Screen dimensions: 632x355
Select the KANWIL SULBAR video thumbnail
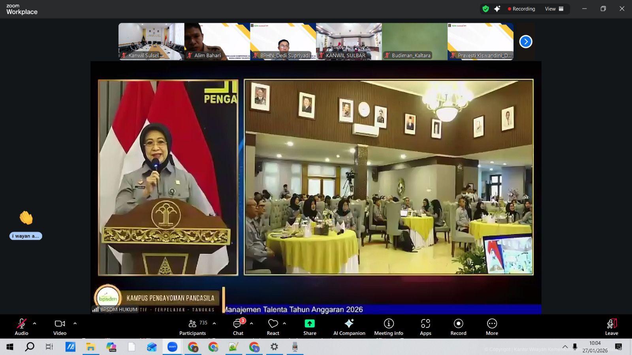click(x=349, y=41)
